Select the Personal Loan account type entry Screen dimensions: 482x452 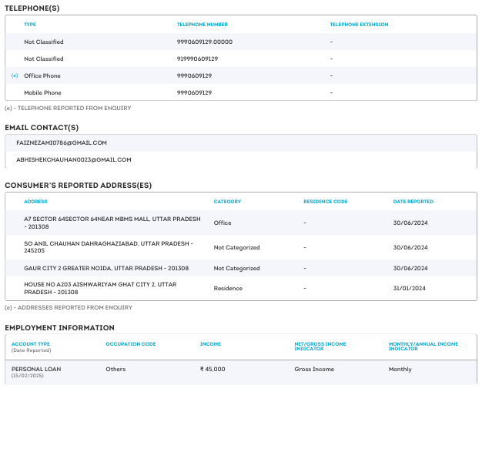point(36,370)
